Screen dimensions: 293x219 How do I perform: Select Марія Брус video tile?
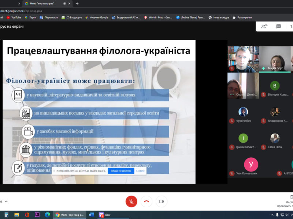275,59
